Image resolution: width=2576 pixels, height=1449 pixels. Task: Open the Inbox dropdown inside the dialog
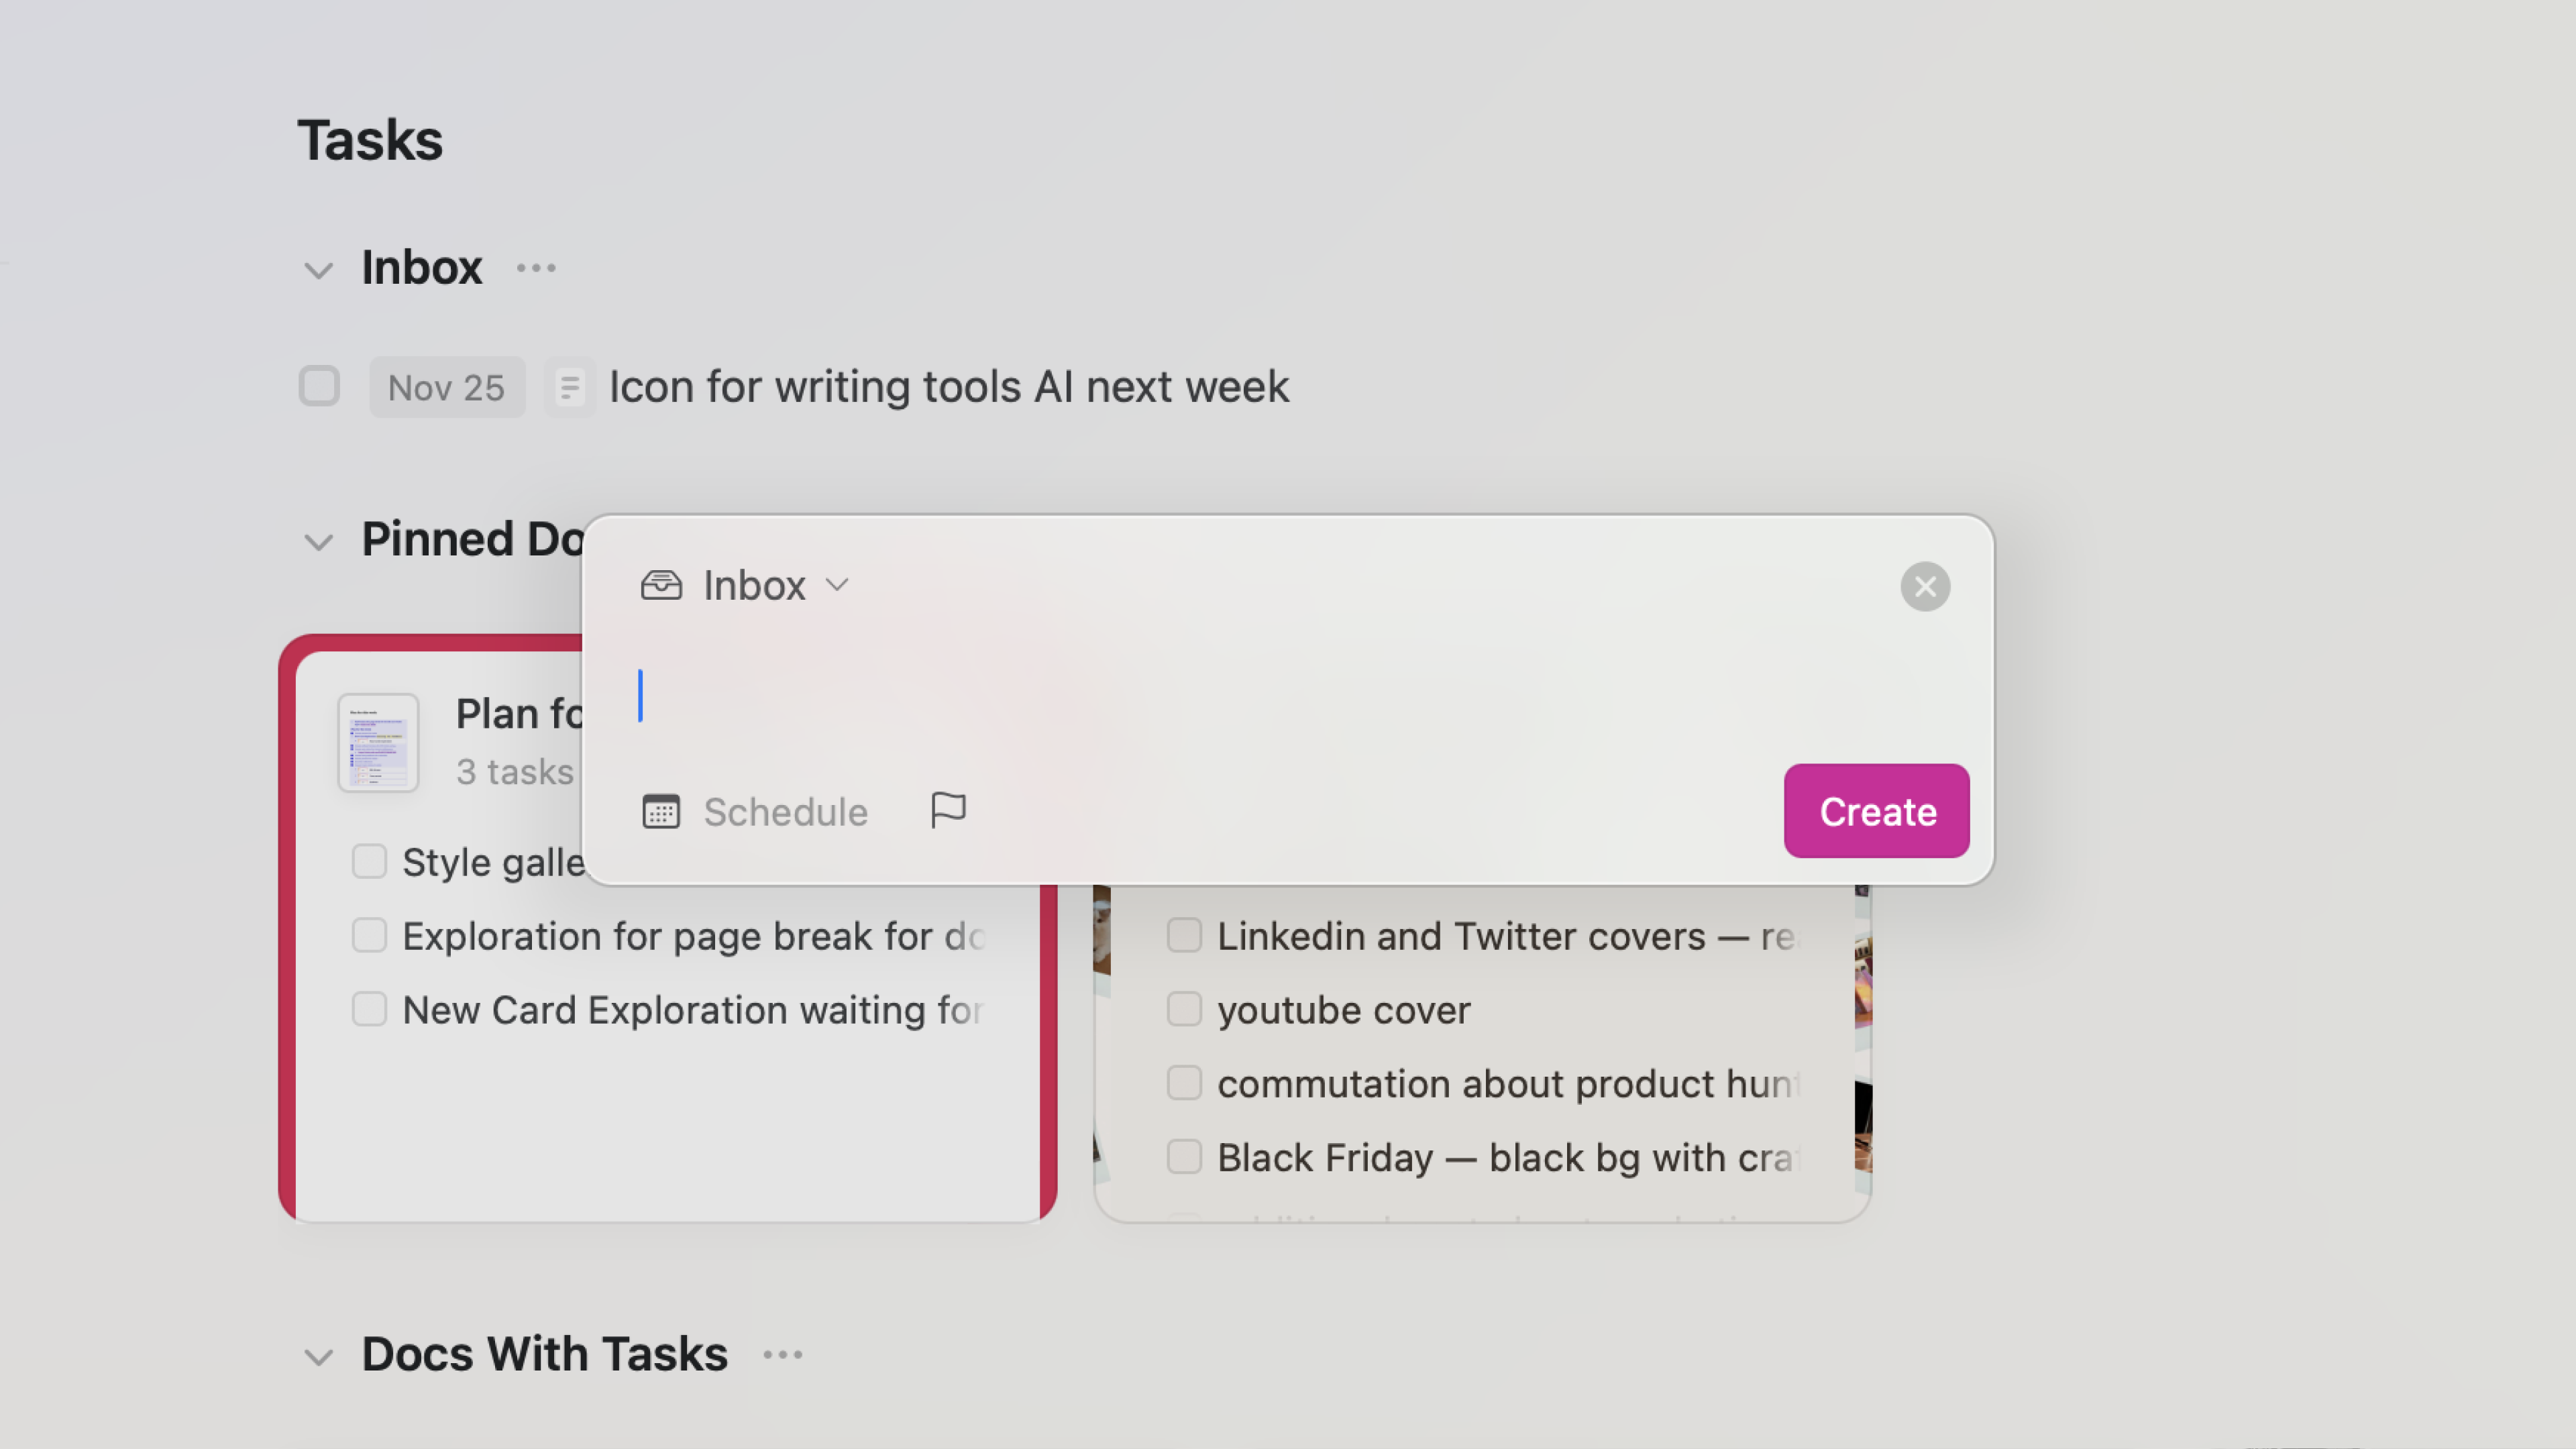point(837,585)
